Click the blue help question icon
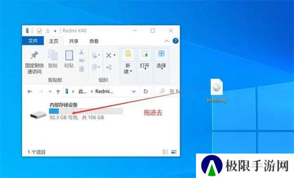Screen dimensions: 294x178 (x=175, y=41)
